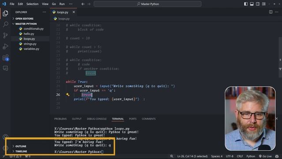Open the overflow menu ellipsis in menu bar

(70, 4)
